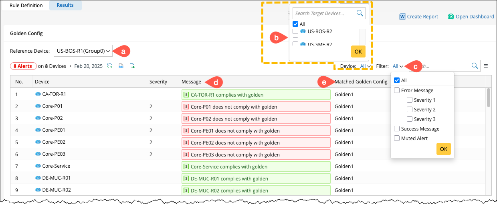Toggle the Success Message filter checkbox
The image size is (497, 204).
coord(397,129)
